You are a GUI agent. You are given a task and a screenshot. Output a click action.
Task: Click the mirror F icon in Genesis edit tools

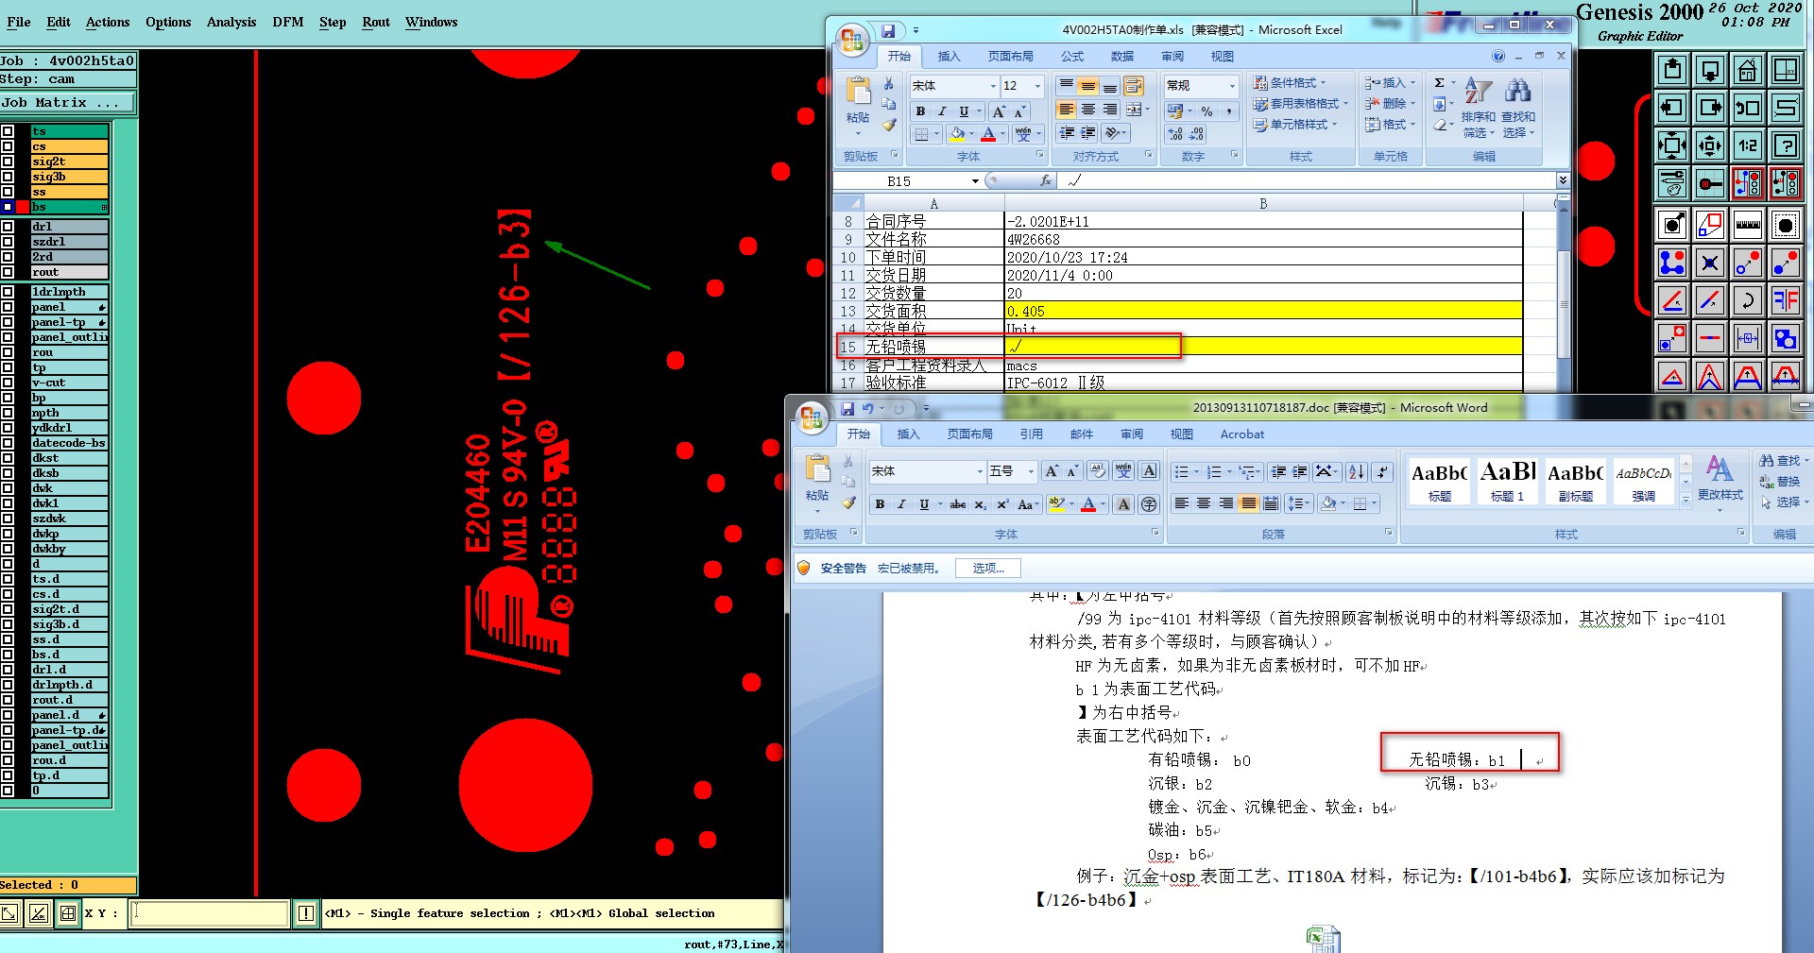1786,300
